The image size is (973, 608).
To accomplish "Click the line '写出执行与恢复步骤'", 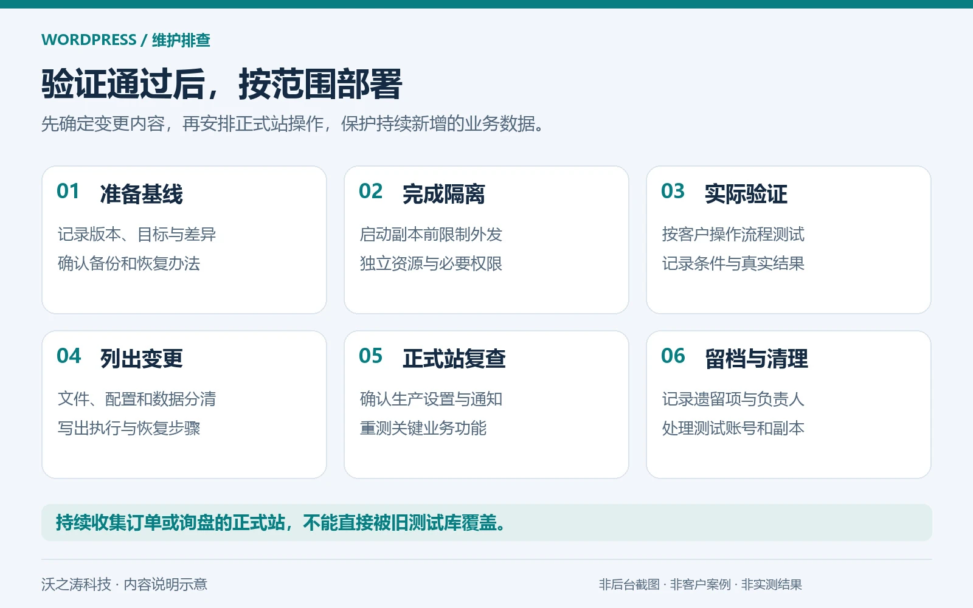I will [x=129, y=429].
